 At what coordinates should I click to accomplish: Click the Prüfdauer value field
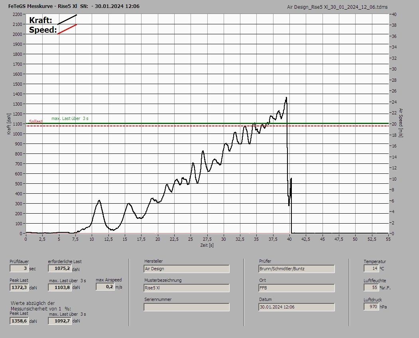(19, 269)
